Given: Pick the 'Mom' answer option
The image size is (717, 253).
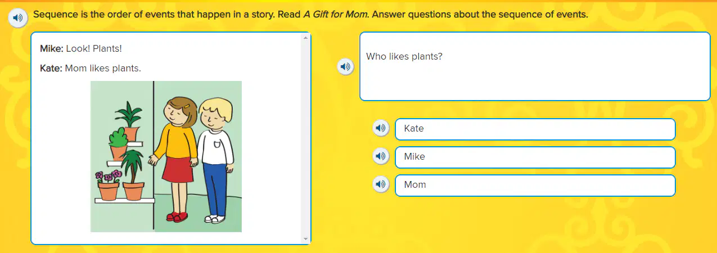Looking at the screenshot, I should 535,185.
